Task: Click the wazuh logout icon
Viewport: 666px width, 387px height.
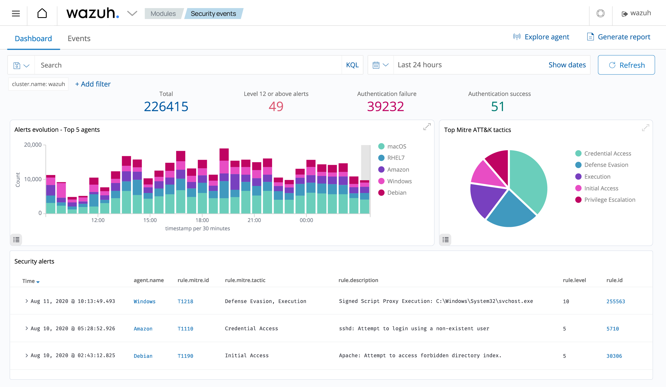Action: click(x=625, y=14)
